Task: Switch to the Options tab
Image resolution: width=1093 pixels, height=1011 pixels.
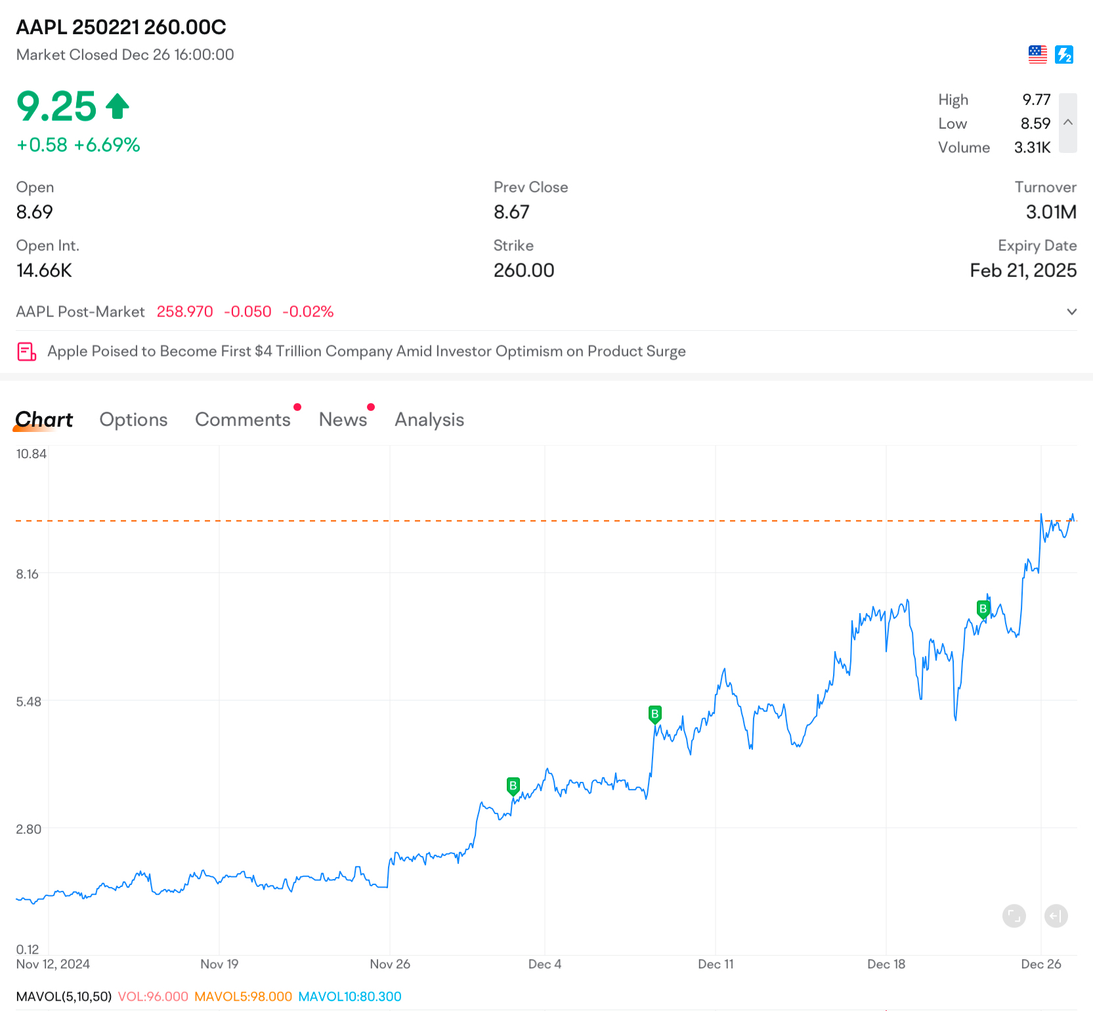Action: pyautogui.click(x=133, y=419)
